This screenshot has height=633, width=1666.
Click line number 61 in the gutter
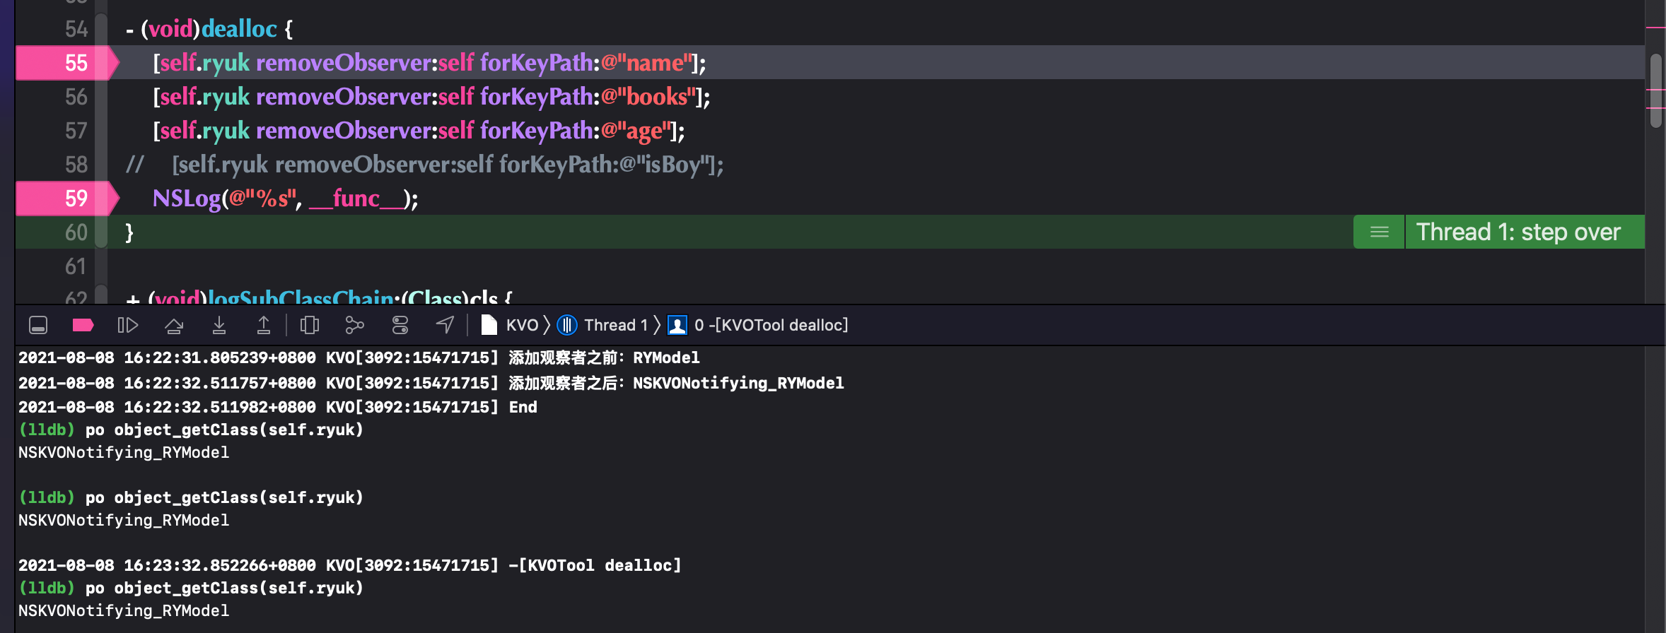(x=76, y=266)
